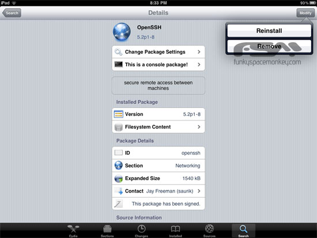This screenshot has width=317, height=238.
Task: Click the Package Details header
Action: pos(135,141)
